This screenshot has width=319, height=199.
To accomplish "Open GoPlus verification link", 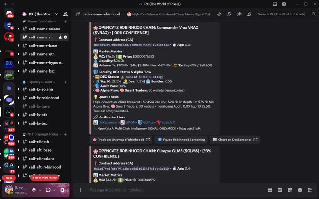I will pyautogui.click(x=148, y=122).
